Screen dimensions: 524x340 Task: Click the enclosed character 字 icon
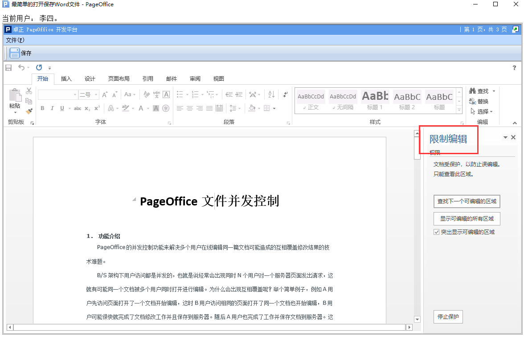pos(166,108)
